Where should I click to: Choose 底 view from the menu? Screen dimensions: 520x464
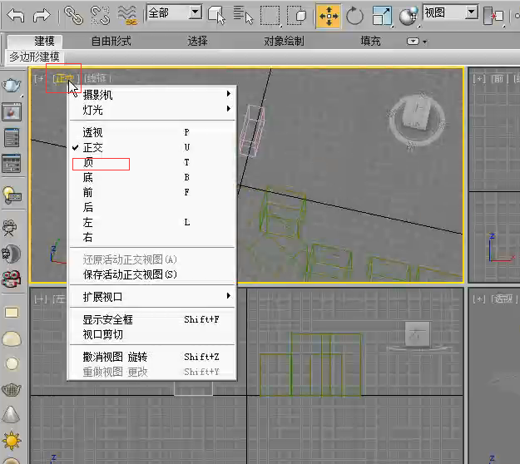[x=152, y=177]
